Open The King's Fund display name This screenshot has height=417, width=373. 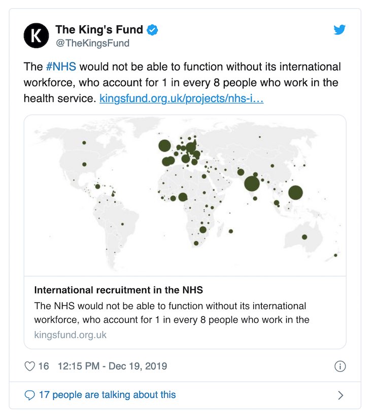click(99, 29)
